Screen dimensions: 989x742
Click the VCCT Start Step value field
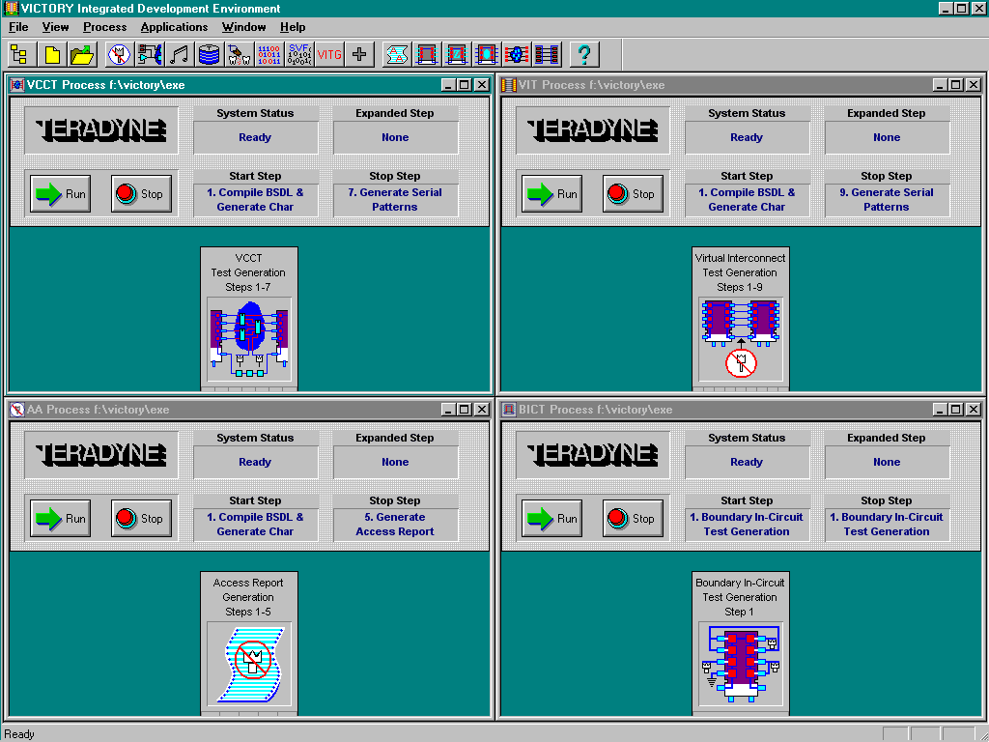point(255,199)
